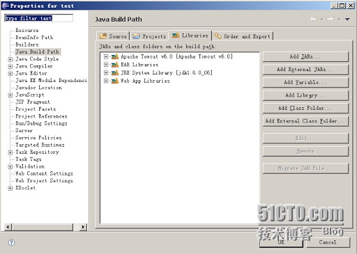357x254 pixels.
Task: Open the forward history dropdown arrow
Action: click(x=339, y=19)
